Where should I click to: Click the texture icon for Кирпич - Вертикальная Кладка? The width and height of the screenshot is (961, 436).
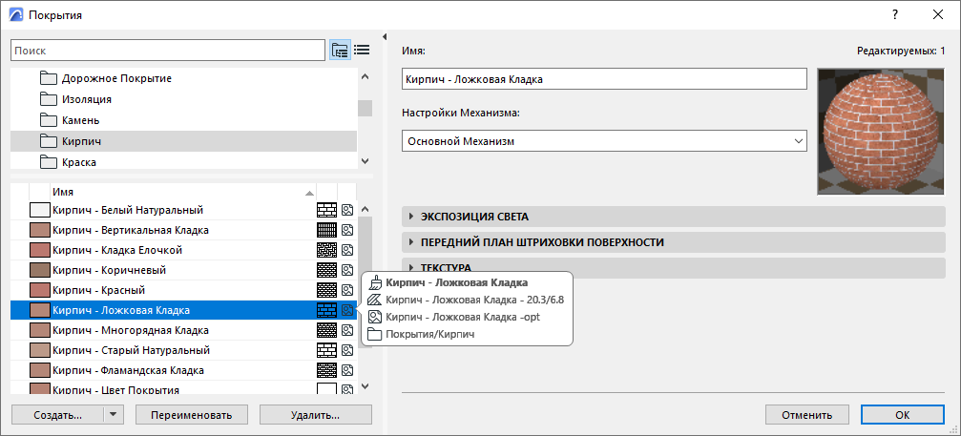coord(347,230)
